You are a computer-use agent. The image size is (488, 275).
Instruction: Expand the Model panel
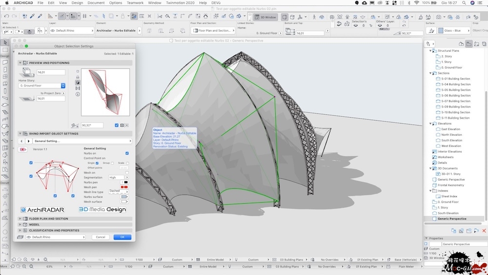pos(20,225)
